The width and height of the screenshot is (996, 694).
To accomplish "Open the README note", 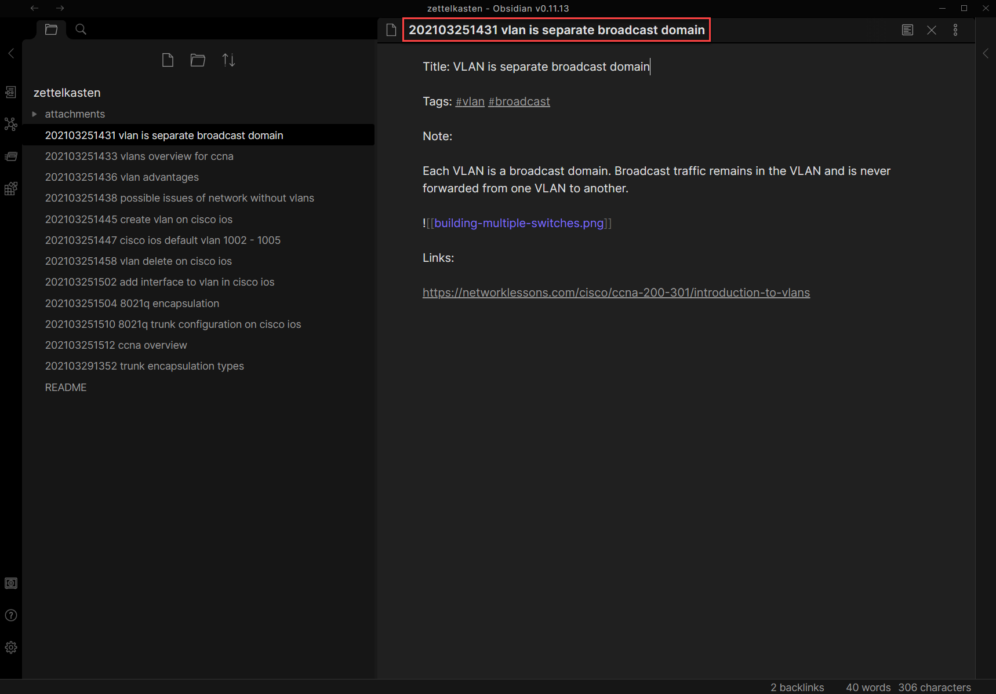I will click(x=198, y=388).
